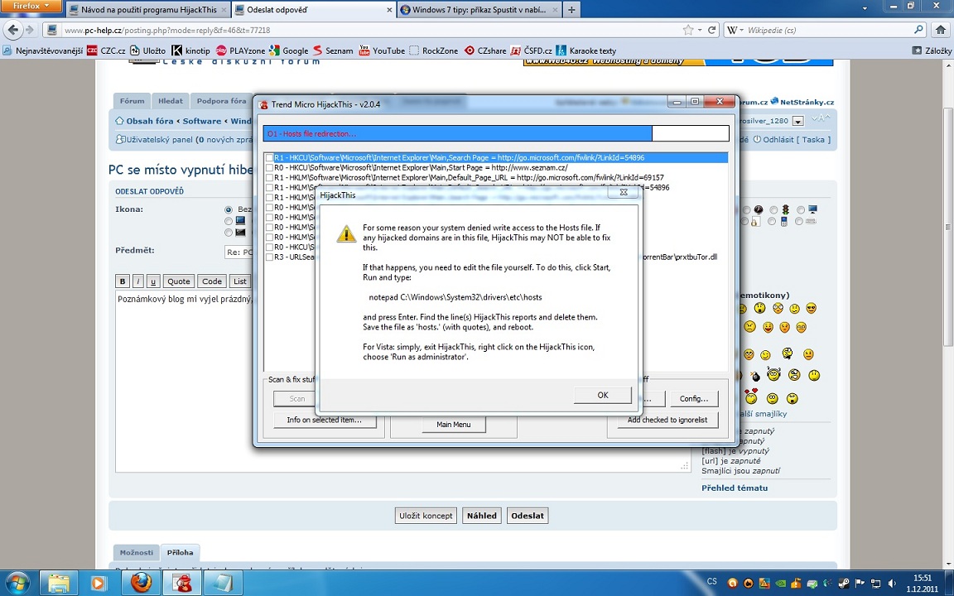Expand the address bar history dropdown arrow

coord(701,30)
